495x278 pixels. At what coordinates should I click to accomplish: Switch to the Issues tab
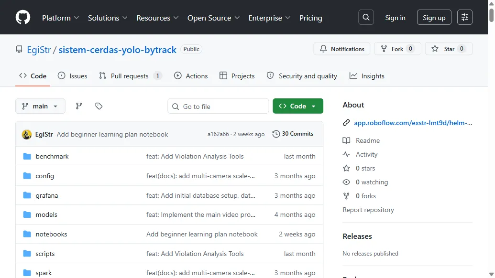click(72, 76)
